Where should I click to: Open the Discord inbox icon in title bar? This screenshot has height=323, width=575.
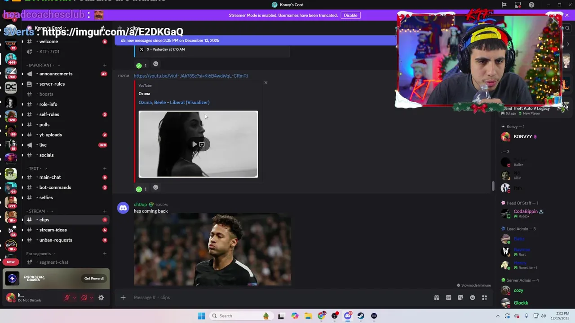[x=518, y=5]
